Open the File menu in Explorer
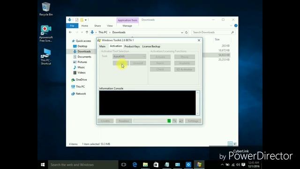Screen dimensions: 300x169 point(72,26)
